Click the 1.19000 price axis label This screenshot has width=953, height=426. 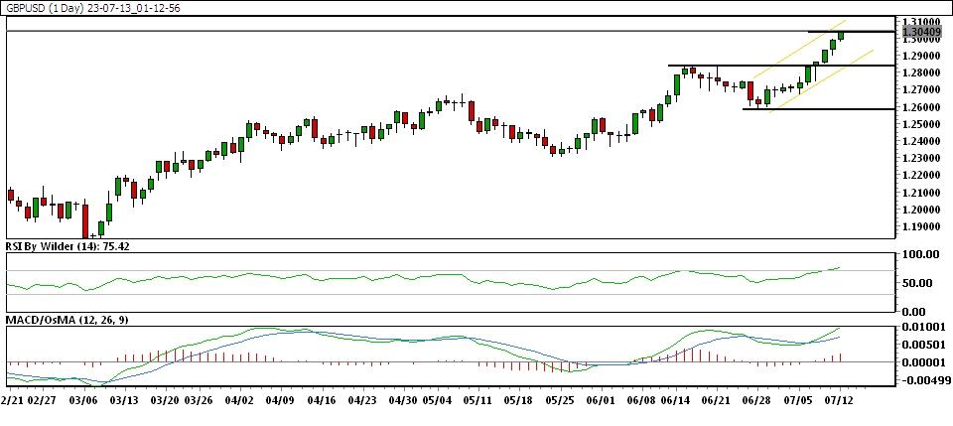(x=921, y=226)
